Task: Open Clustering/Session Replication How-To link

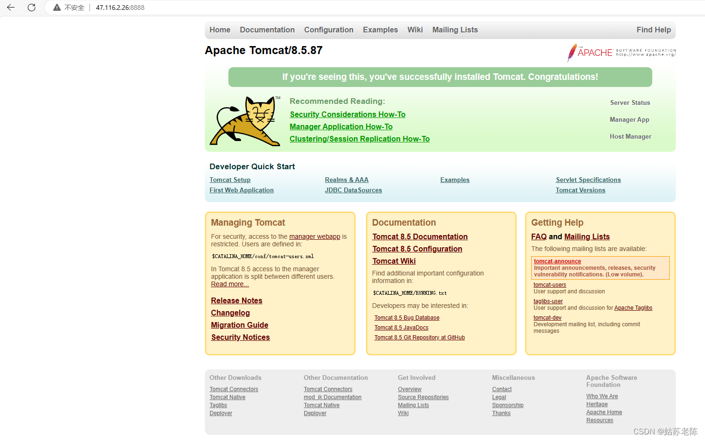Action: (359, 139)
